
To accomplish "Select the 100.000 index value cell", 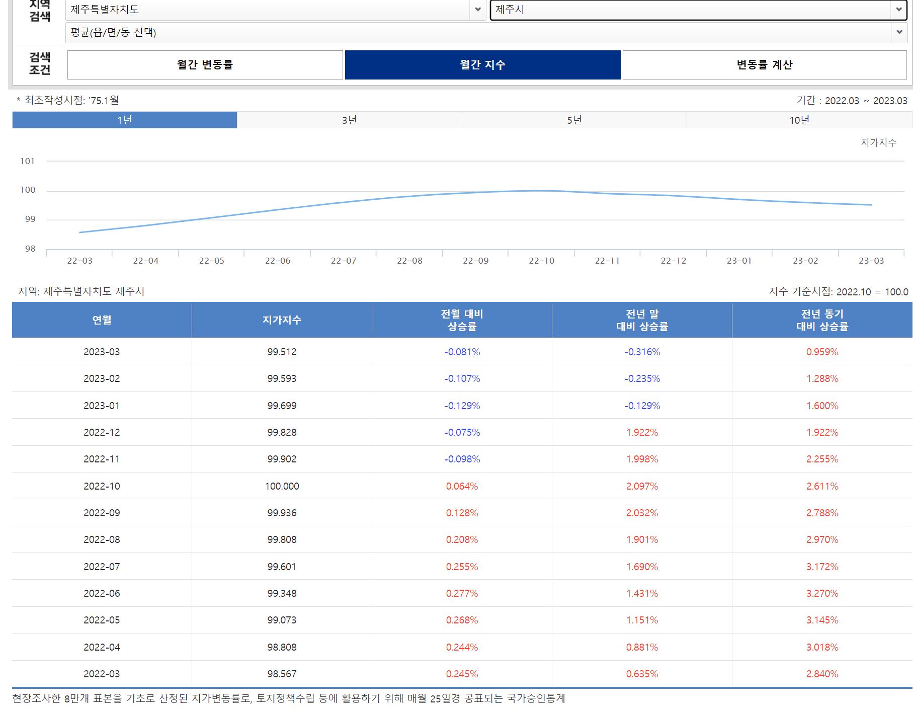I will [x=281, y=486].
